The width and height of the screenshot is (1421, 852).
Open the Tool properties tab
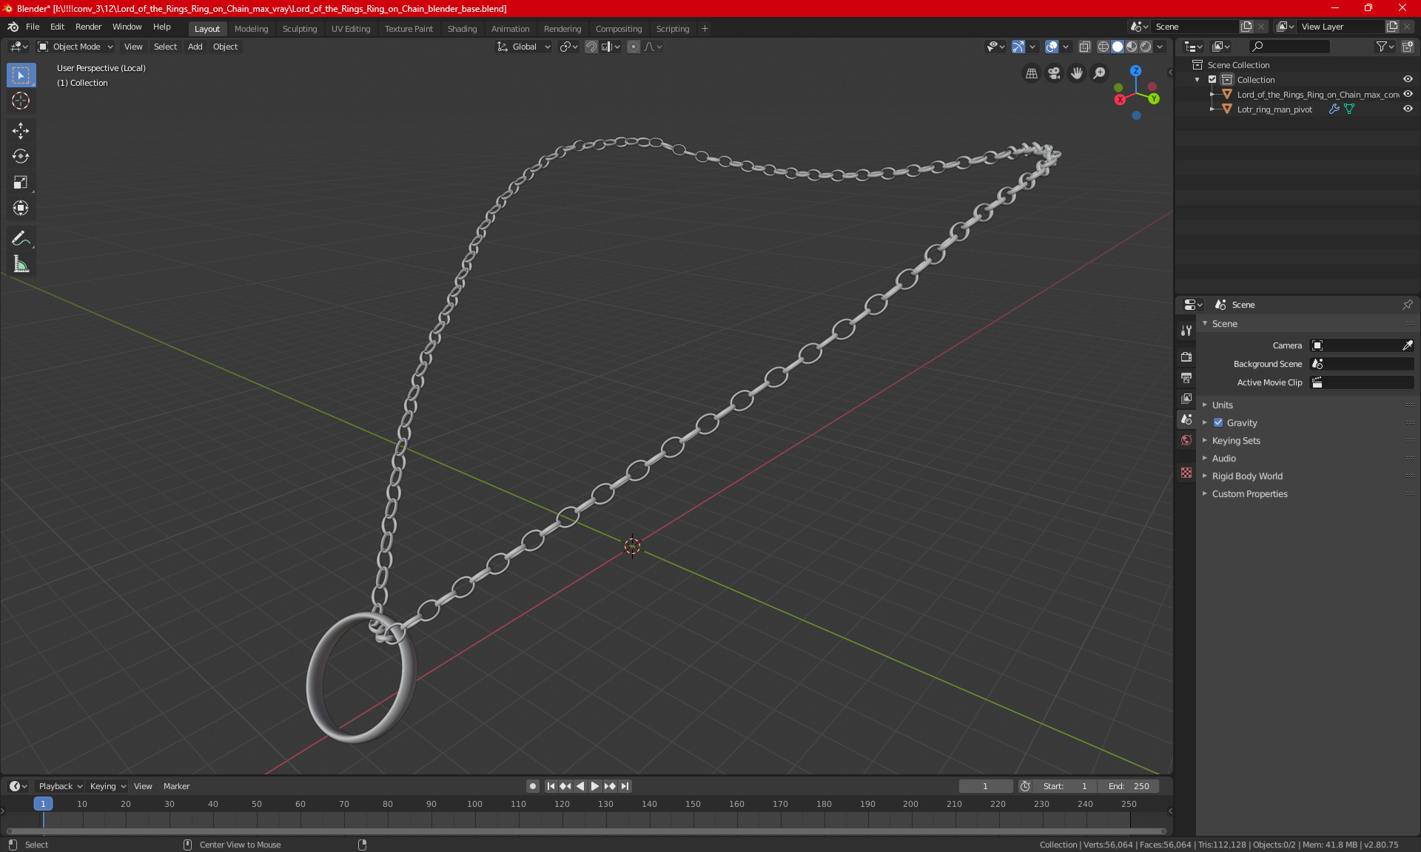pos(1186,331)
